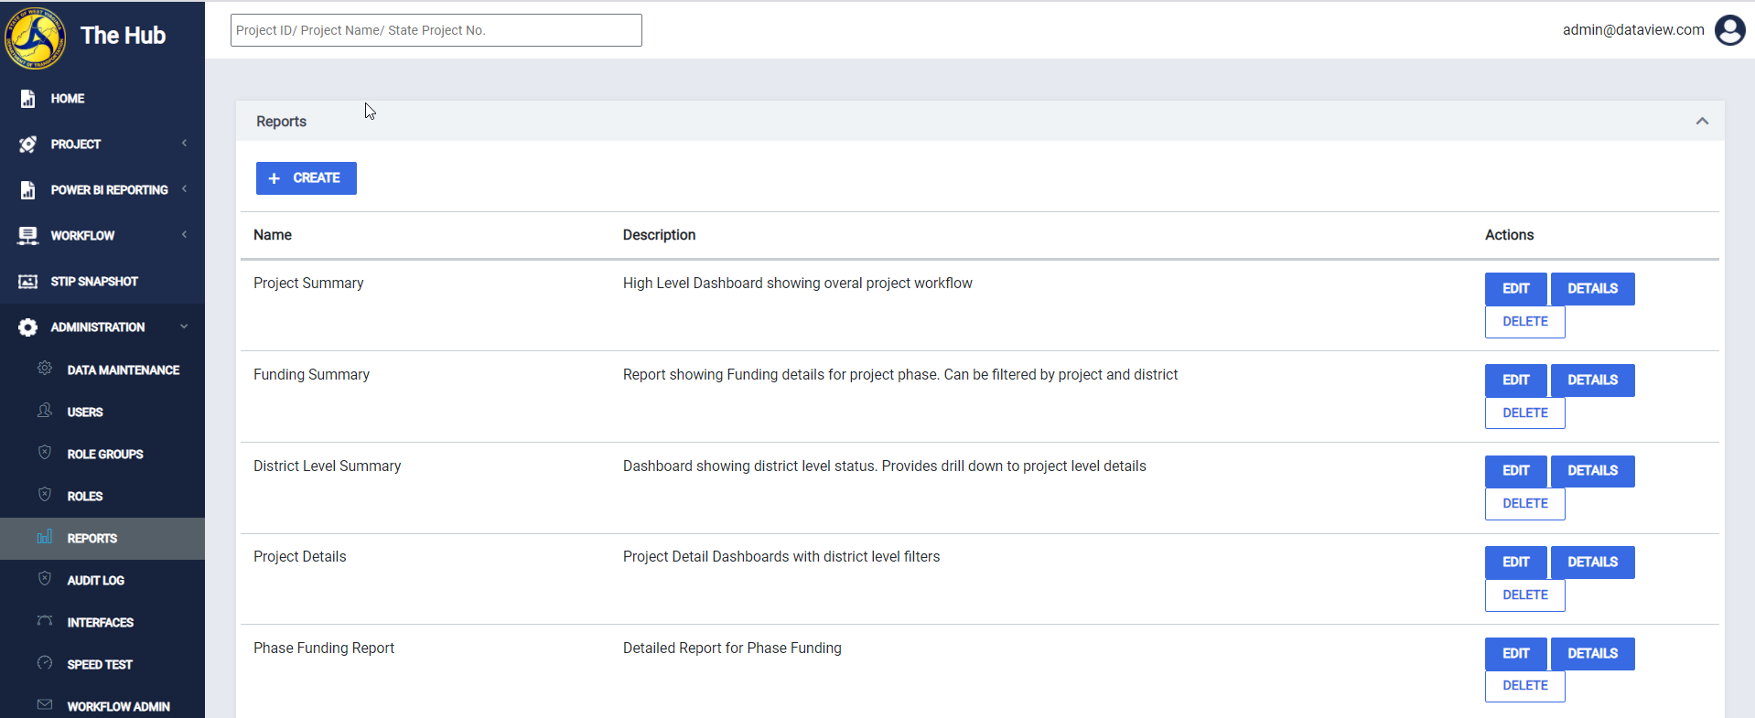Edit the Phase Funding Report
The width and height of the screenshot is (1755, 718).
1515,654
